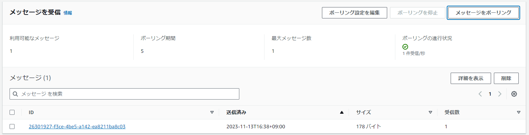Image resolution: width=529 pixels, height=135 pixels.
Task: Sort by the ID column arrow
Action: tap(212, 112)
